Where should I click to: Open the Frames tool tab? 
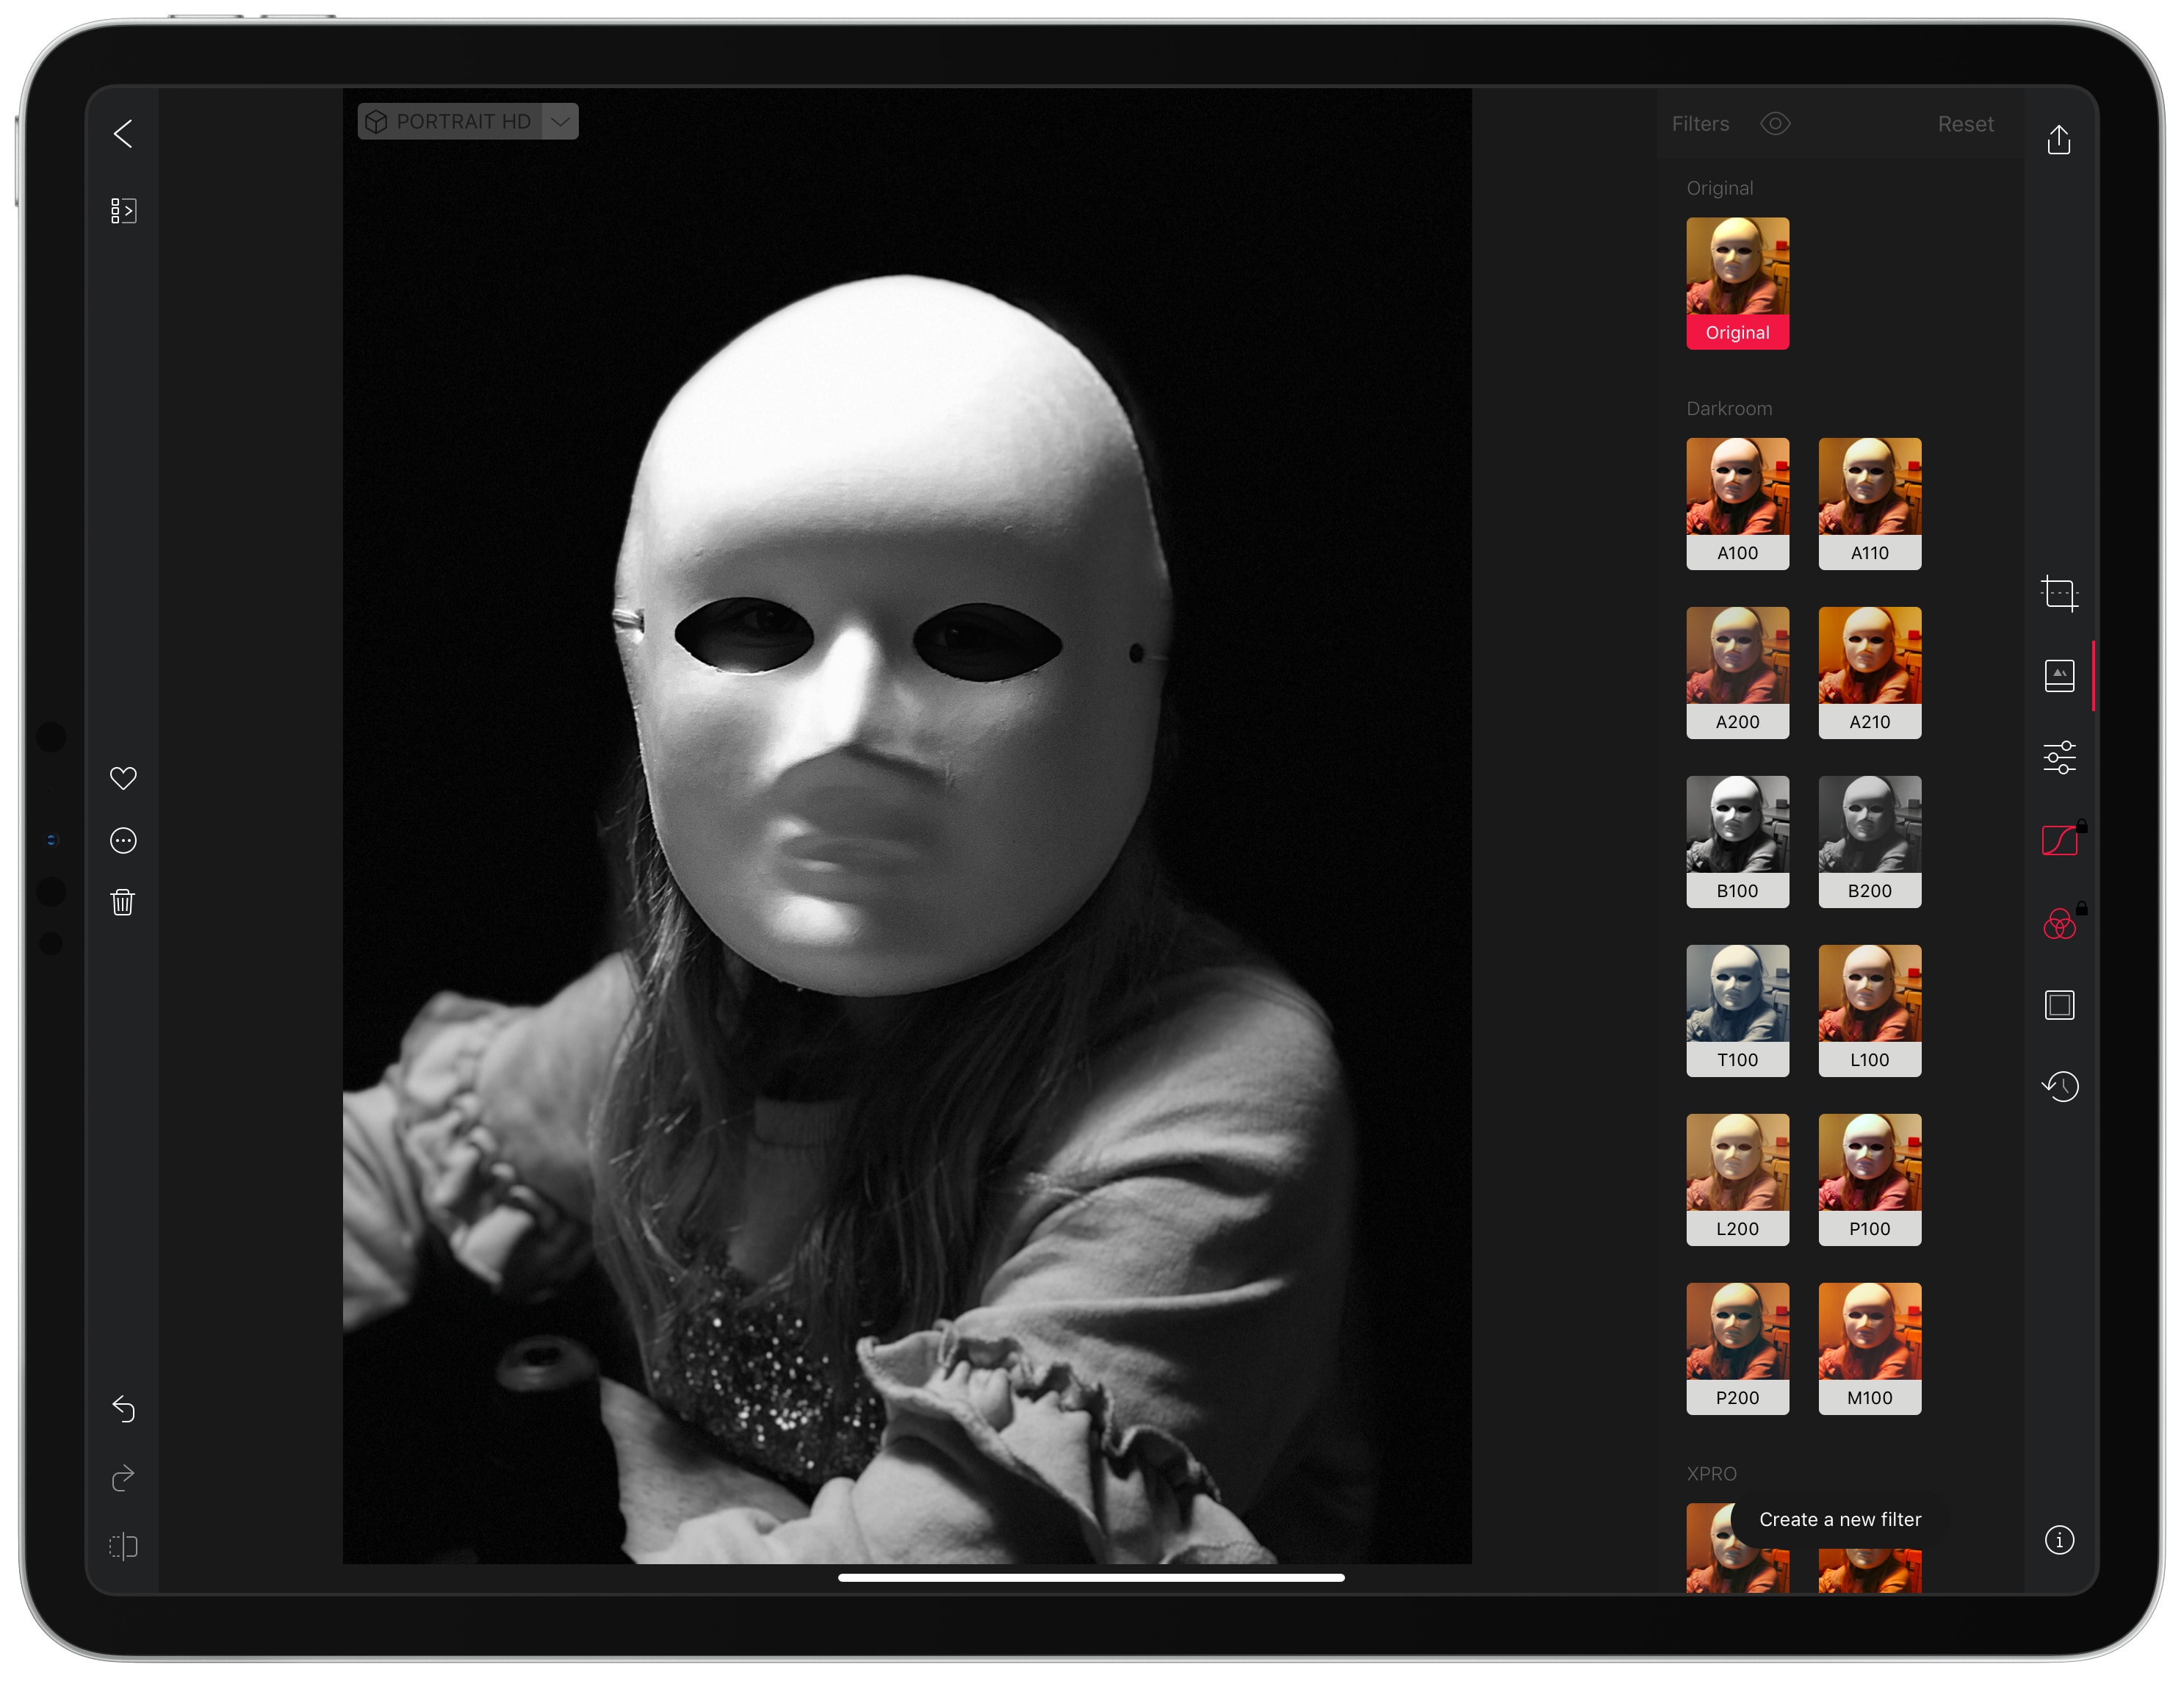tap(2059, 1005)
